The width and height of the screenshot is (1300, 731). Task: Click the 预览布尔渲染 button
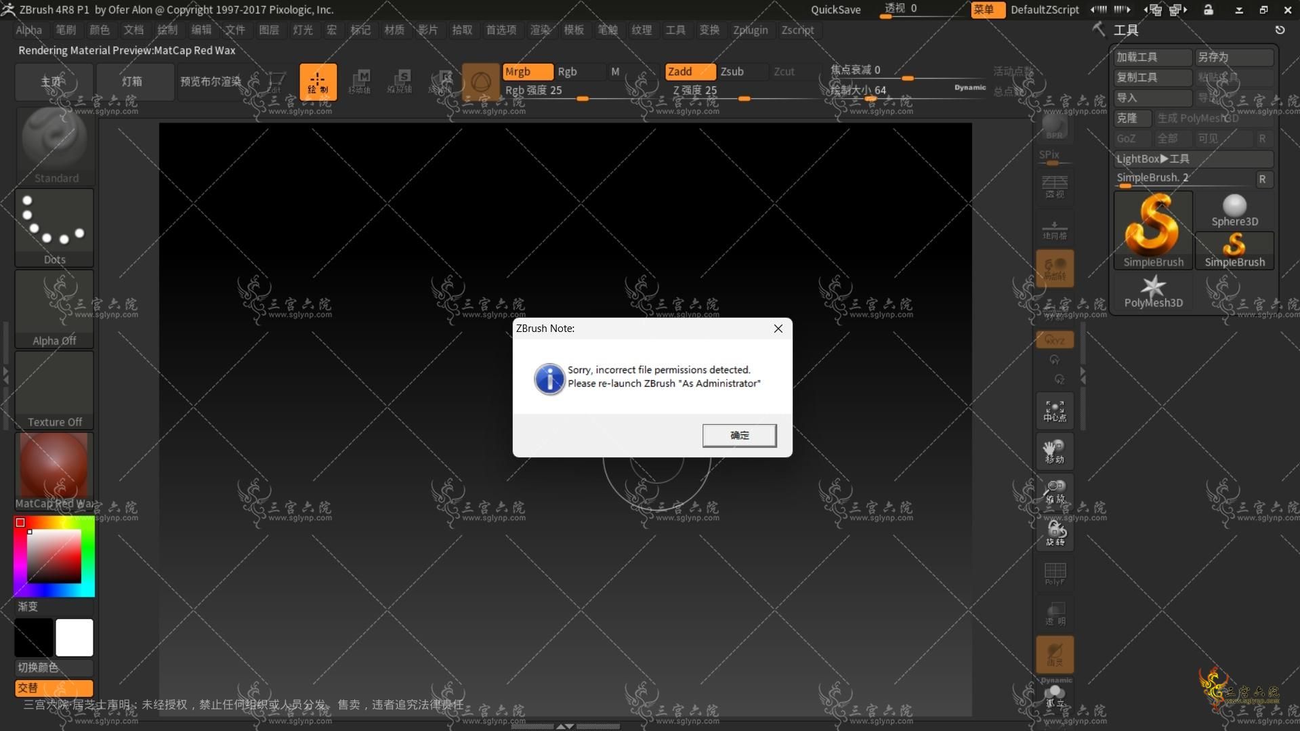[211, 82]
